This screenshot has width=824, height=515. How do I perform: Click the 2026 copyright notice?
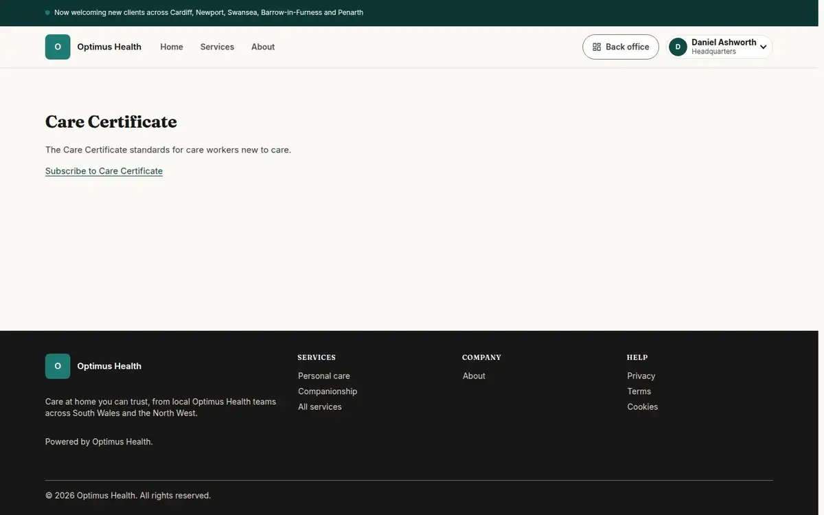click(x=128, y=495)
